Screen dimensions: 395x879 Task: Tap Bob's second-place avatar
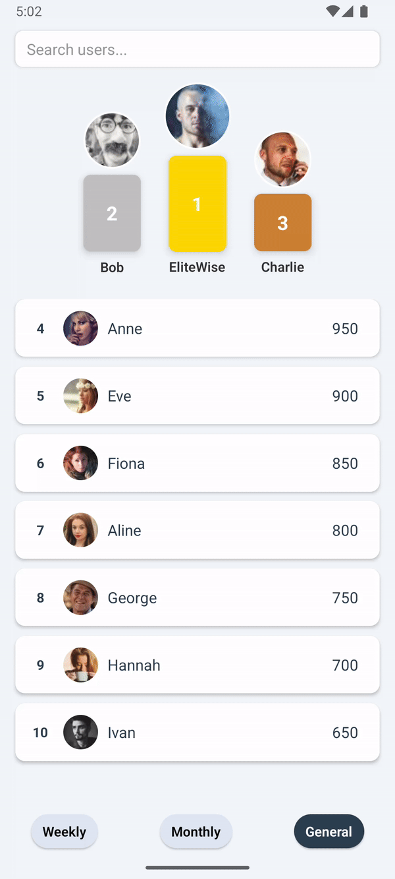(x=112, y=140)
